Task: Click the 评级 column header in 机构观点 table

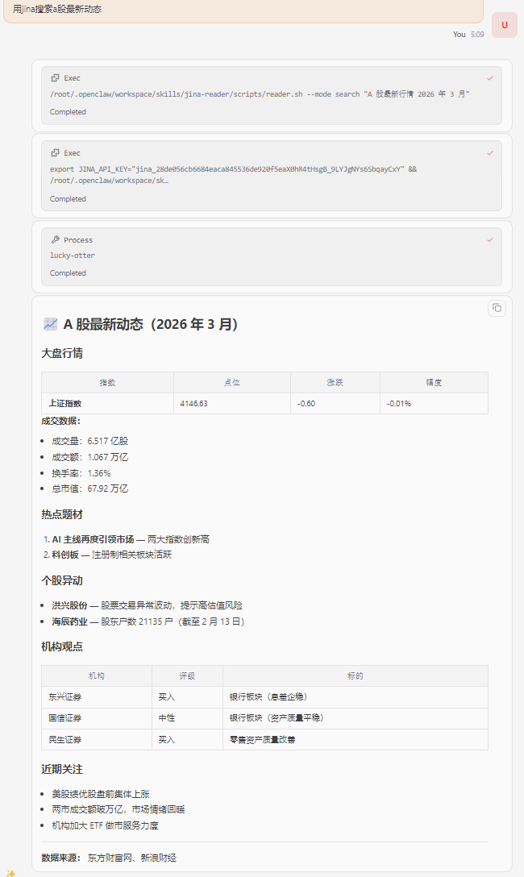Action: tap(187, 675)
